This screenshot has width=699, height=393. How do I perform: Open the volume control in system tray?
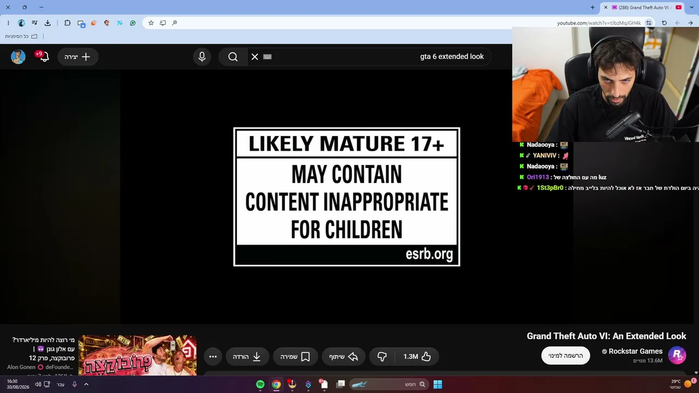click(x=38, y=384)
